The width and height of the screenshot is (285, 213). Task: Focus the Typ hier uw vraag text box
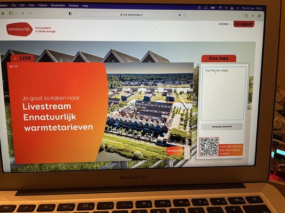224,93
